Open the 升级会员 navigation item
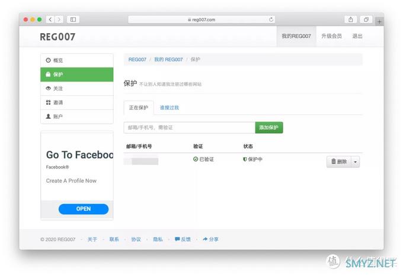The width and height of the screenshot is (403, 275). tap(331, 36)
